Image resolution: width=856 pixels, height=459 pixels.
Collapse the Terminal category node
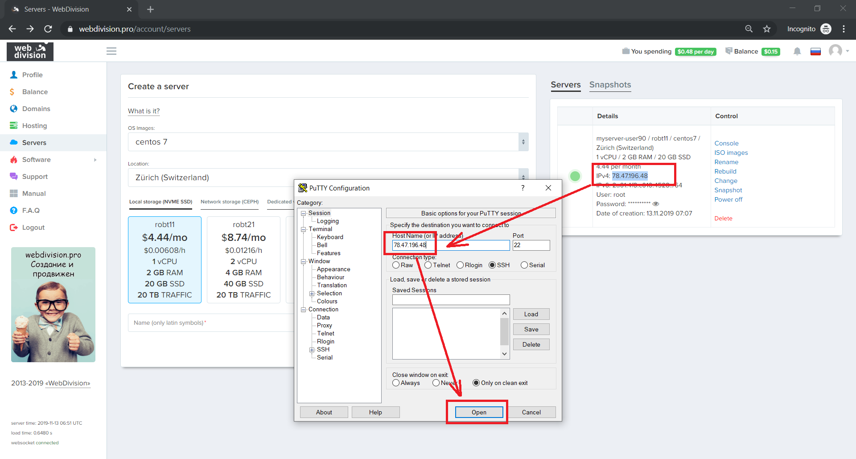[x=304, y=229]
